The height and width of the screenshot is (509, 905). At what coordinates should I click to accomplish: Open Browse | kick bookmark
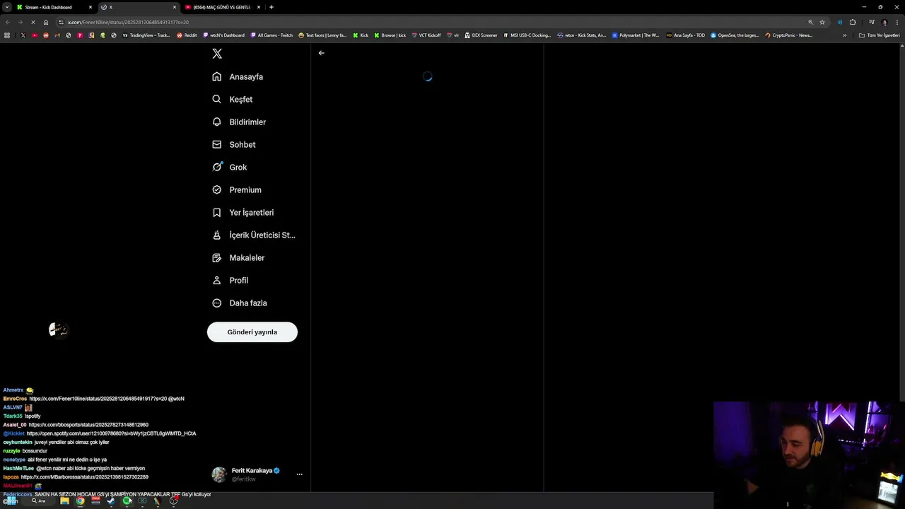(390, 35)
